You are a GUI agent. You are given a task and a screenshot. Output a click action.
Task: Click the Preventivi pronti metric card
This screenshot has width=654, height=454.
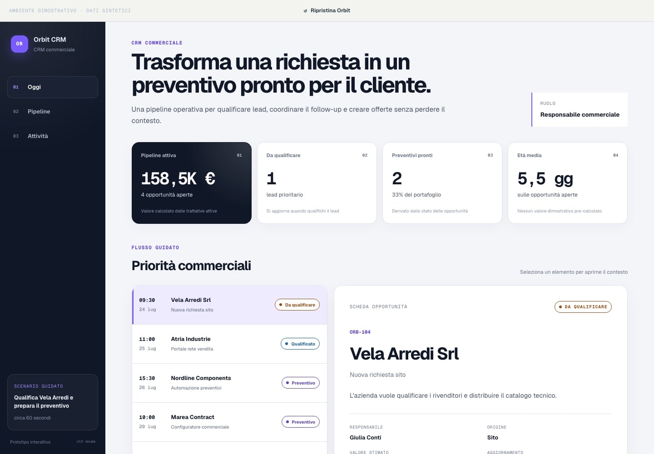(442, 183)
